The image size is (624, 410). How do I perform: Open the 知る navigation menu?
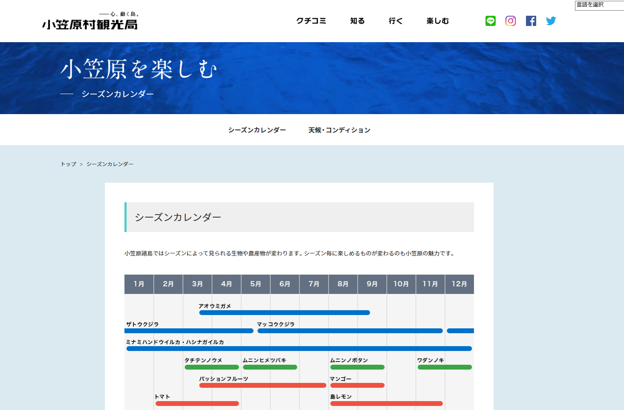tap(357, 21)
